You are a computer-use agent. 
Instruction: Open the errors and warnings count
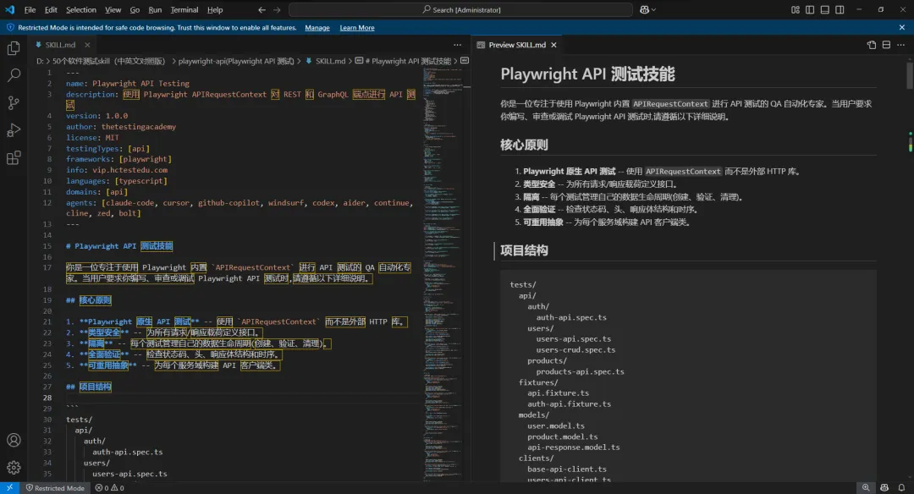(109, 488)
